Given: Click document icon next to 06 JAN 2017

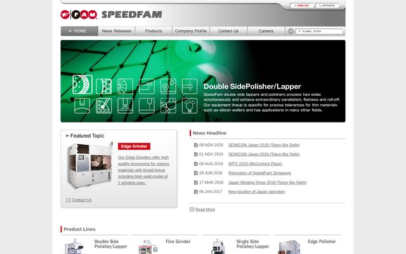Looking at the screenshot, I should 196,192.
